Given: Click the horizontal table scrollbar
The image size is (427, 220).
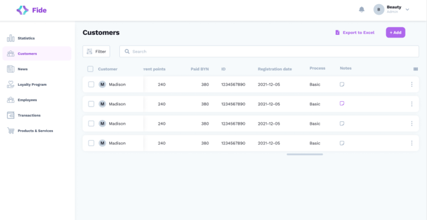Looking at the screenshot, I should coord(305,154).
